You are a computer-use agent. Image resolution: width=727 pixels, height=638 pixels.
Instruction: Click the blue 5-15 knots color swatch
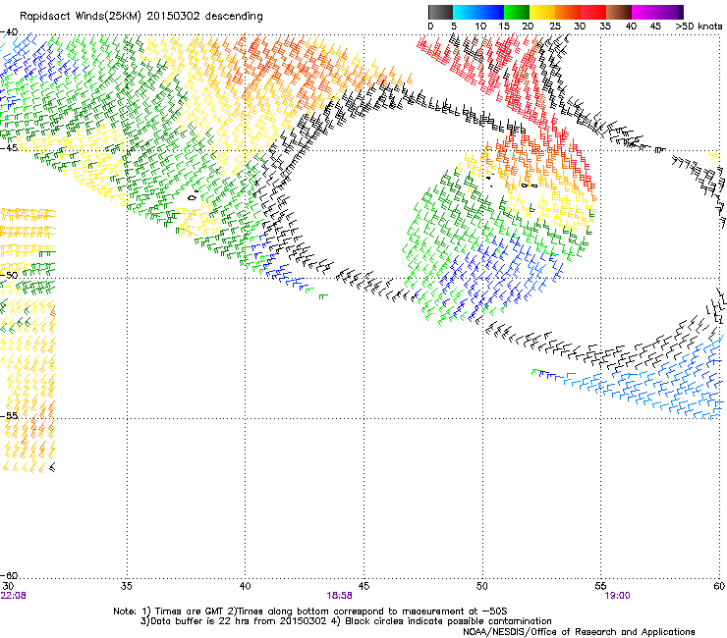point(478,12)
